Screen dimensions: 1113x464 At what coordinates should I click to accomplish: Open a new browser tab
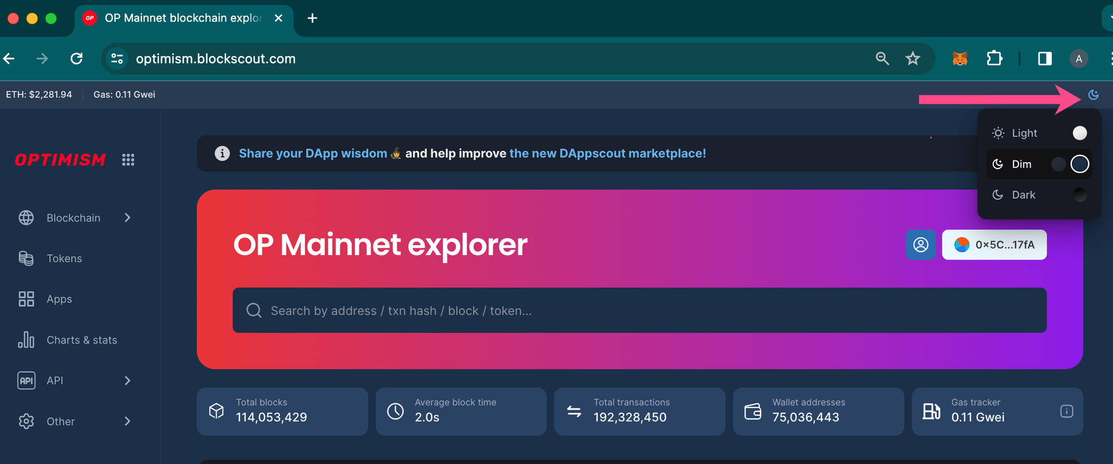(x=313, y=18)
